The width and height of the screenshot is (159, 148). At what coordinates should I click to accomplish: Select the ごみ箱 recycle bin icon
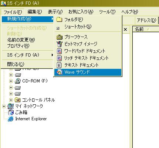point(11,112)
